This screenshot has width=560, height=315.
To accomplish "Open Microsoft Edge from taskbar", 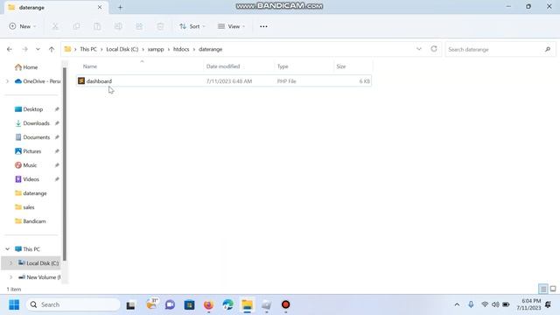I will click(x=227, y=304).
